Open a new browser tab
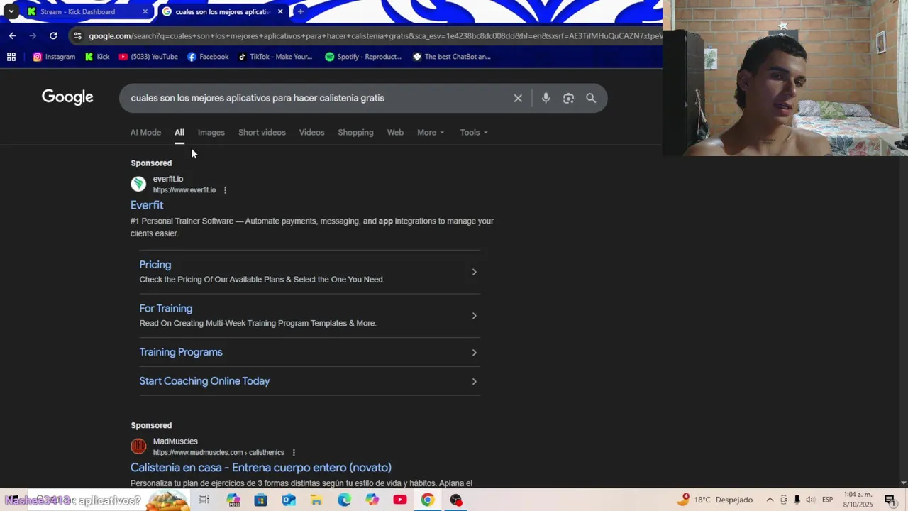This screenshot has width=908, height=511. [x=300, y=11]
